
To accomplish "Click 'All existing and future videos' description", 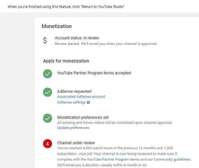I will click(x=115, y=123).
